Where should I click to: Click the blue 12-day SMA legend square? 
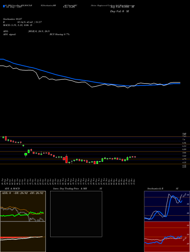pos(4,6)
